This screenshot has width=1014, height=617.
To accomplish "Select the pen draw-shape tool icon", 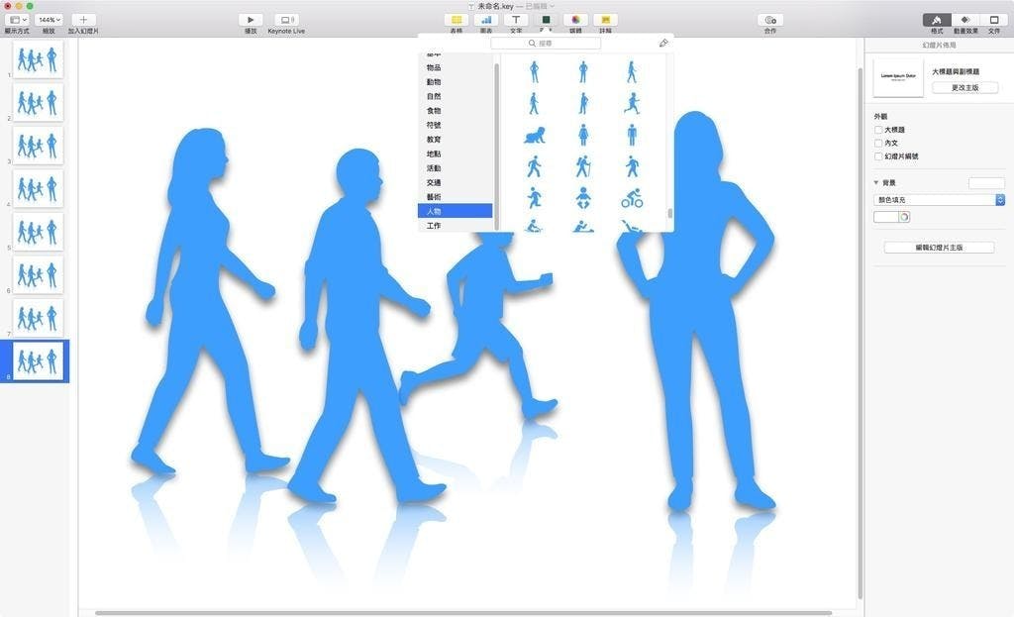I will click(x=662, y=44).
